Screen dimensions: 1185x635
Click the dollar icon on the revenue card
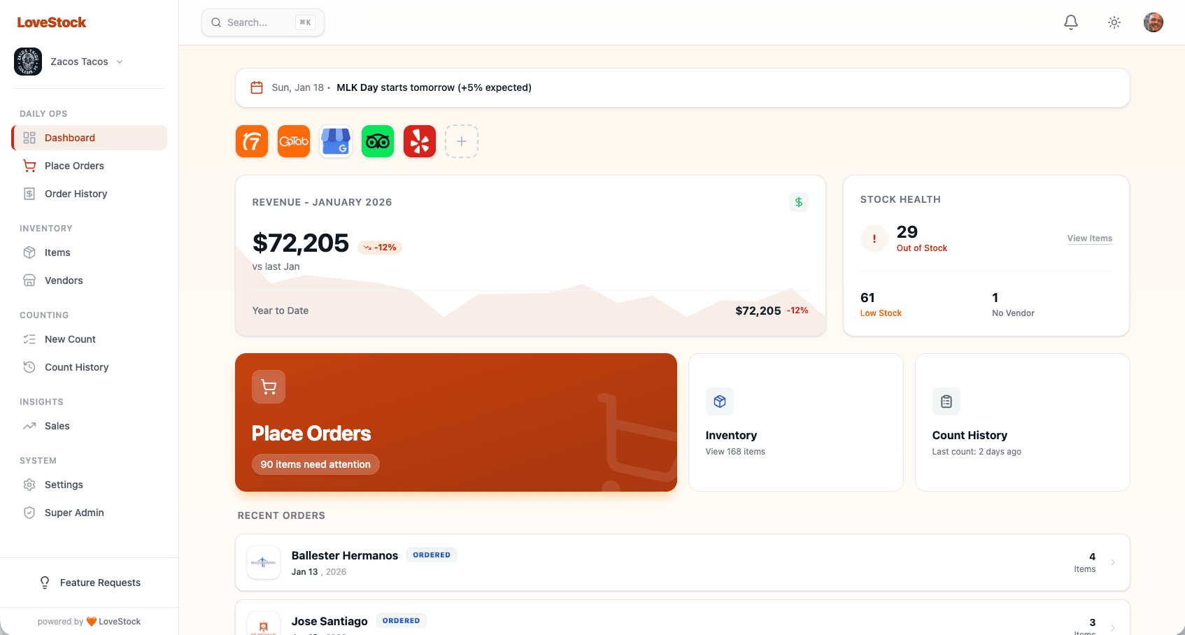(x=798, y=201)
